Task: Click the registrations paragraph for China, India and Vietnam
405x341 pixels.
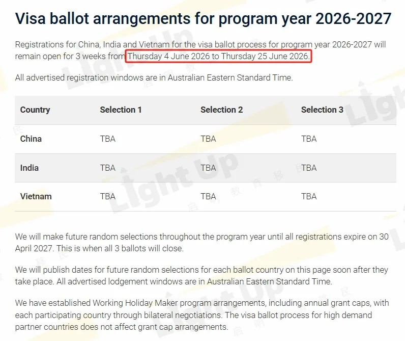Action: coord(200,50)
